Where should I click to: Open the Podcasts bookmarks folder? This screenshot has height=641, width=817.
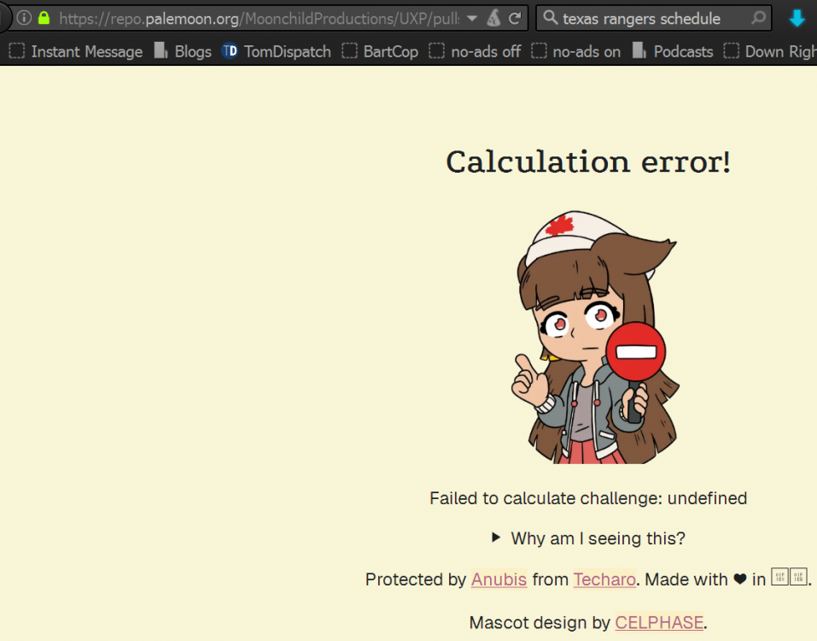pyautogui.click(x=673, y=51)
